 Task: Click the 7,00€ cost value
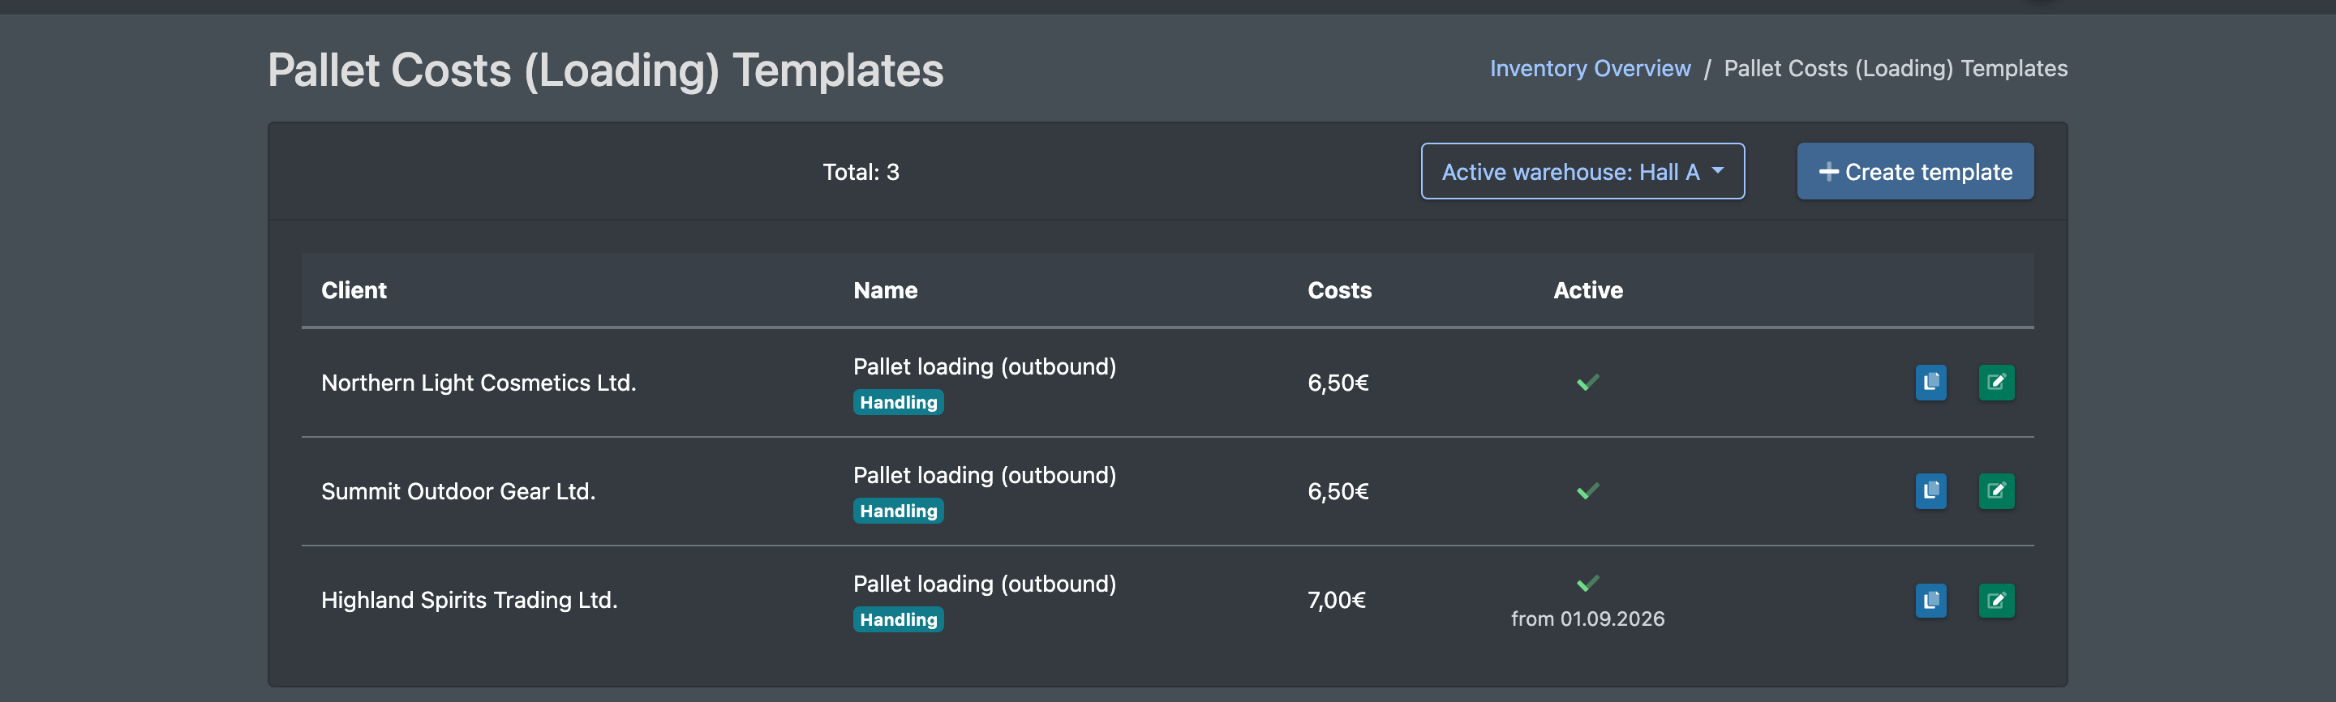(x=1337, y=601)
